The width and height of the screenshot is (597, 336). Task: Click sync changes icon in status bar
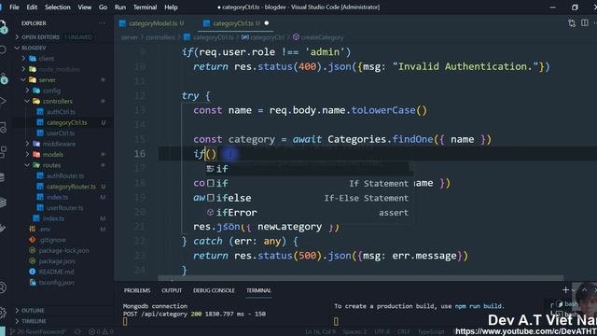tap(77, 332)
